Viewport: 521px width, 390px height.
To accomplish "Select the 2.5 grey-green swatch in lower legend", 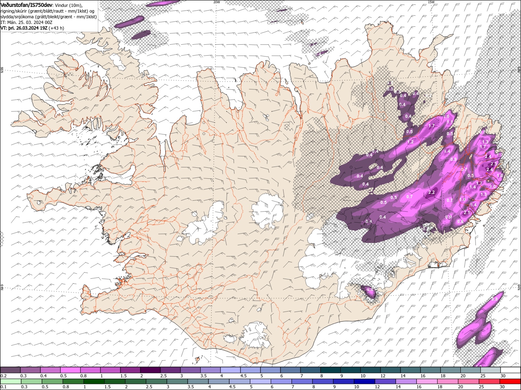I will (x=156, y=381).
